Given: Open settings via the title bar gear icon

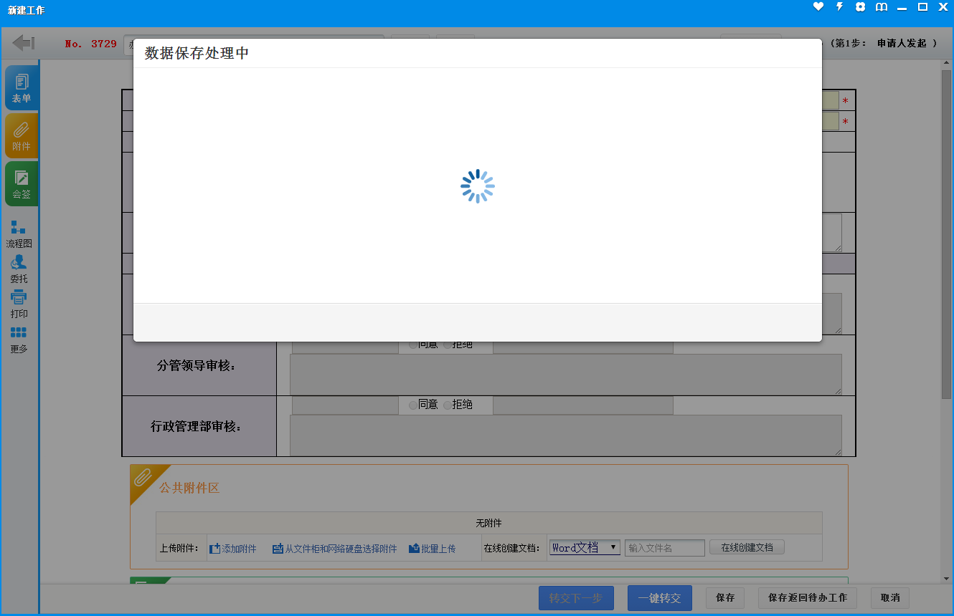Looking at the screenshot, I should [860, 7].
